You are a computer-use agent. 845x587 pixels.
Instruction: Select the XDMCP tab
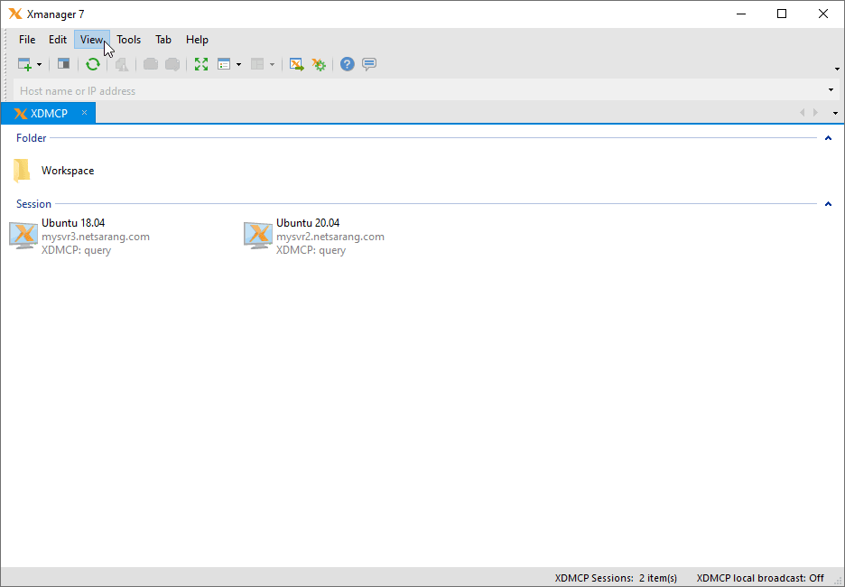[49, 113]
